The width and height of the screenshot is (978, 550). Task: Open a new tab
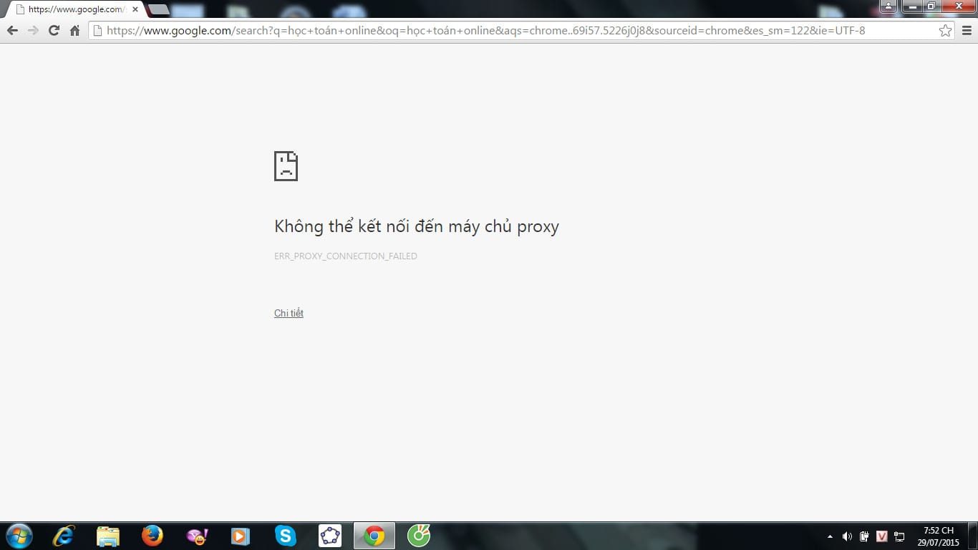pos(158,9)
